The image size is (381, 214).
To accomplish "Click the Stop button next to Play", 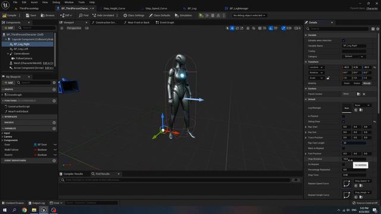I will (x=213, y=15).
